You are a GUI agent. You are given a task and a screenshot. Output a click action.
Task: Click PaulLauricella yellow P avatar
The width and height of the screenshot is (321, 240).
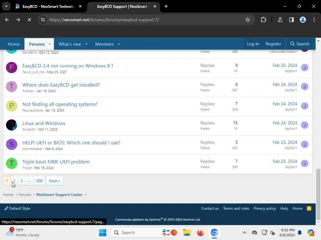[12, 106]
